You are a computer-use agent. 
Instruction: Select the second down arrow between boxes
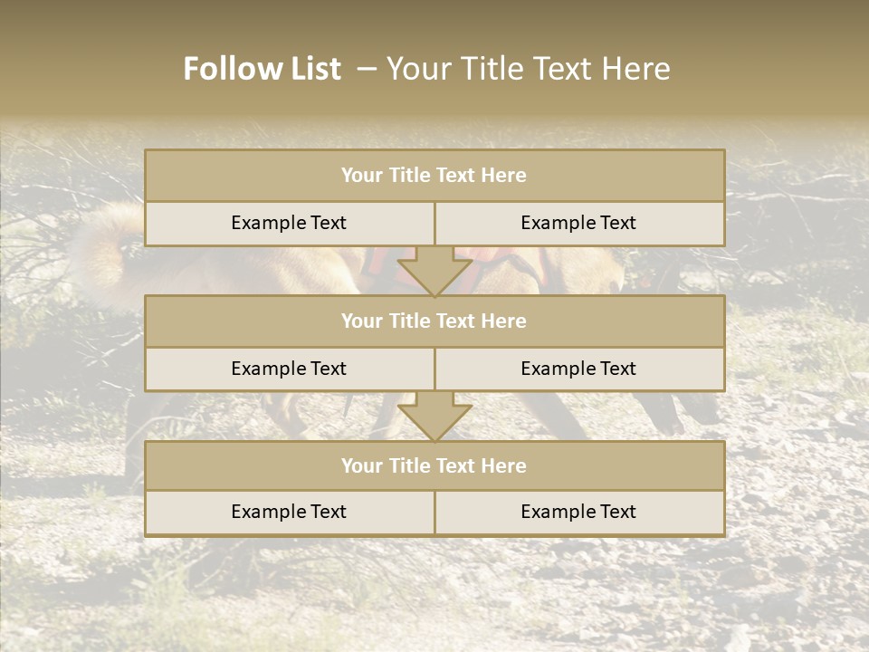click(434, 417)
